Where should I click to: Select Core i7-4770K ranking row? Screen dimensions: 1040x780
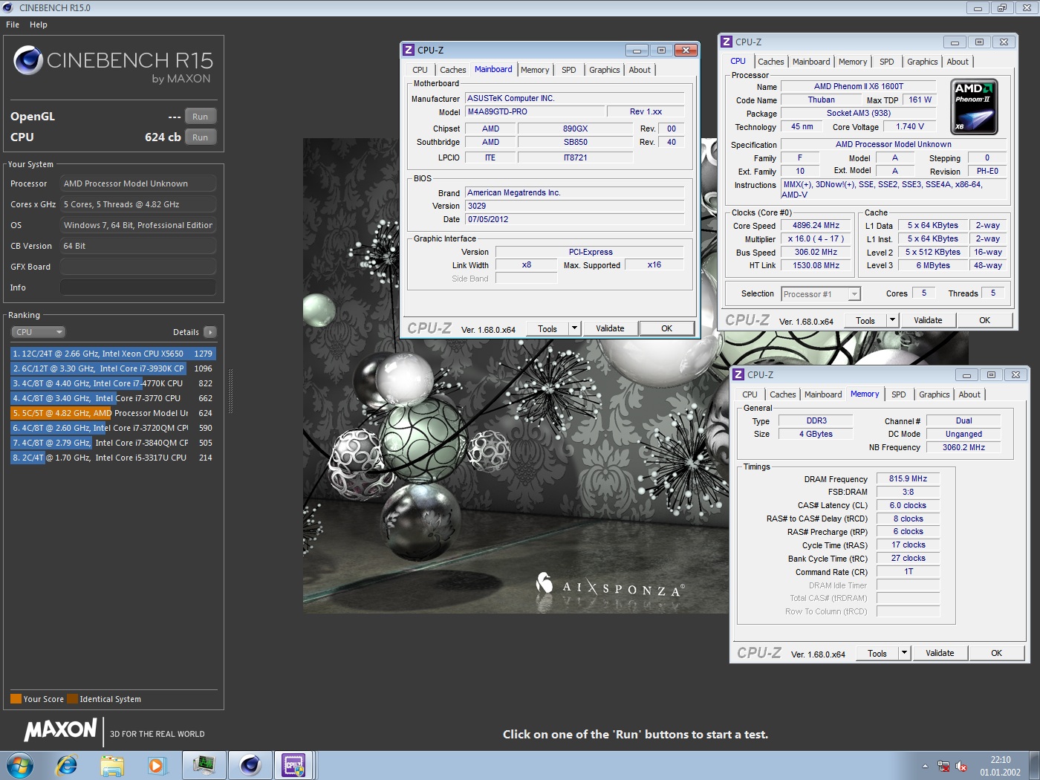[113, 383]
